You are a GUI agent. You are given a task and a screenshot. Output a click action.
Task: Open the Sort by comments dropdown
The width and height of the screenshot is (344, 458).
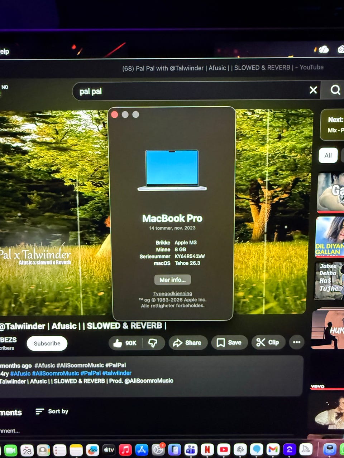pyautogui.click(x=52, y=411)
